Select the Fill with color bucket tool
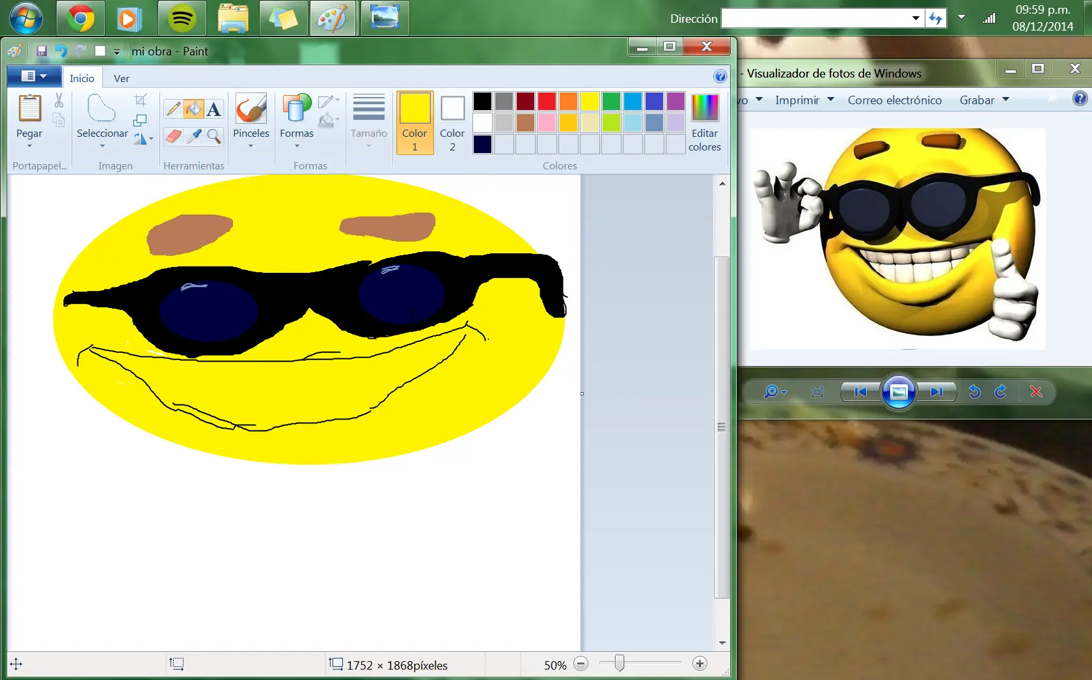The width and height of the screenshot is (1092, 680). (x=193, y=109)
